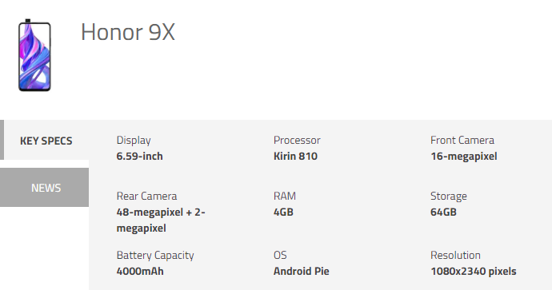Click the Front Camera spec label
552x290 pixels.
(x=462, y=140)
